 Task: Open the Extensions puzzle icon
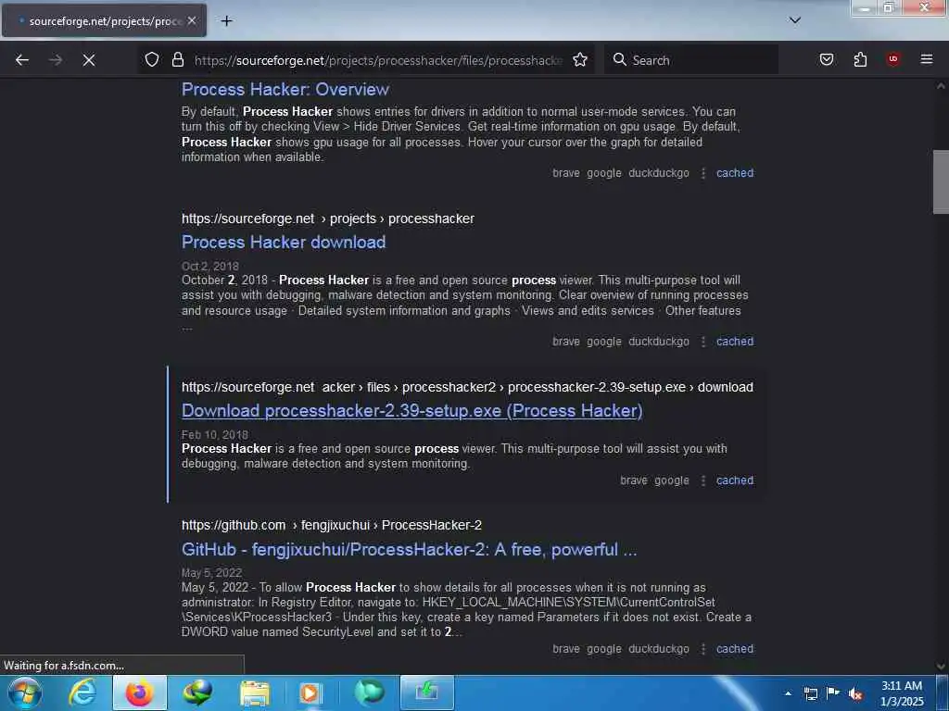[860, 59]
